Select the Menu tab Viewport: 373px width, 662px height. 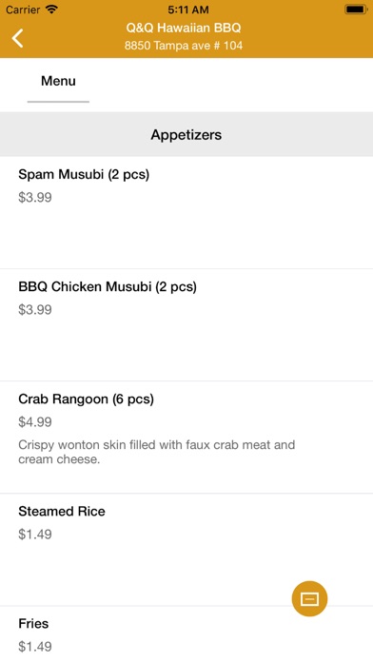coord(58,81)
